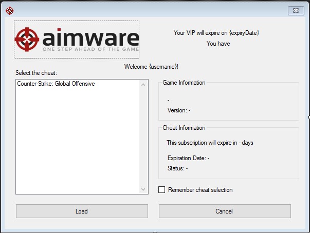Click the aimware logo banner image
Image resolution: width=310 pixels, height=233 pixels.
(77, 40)
